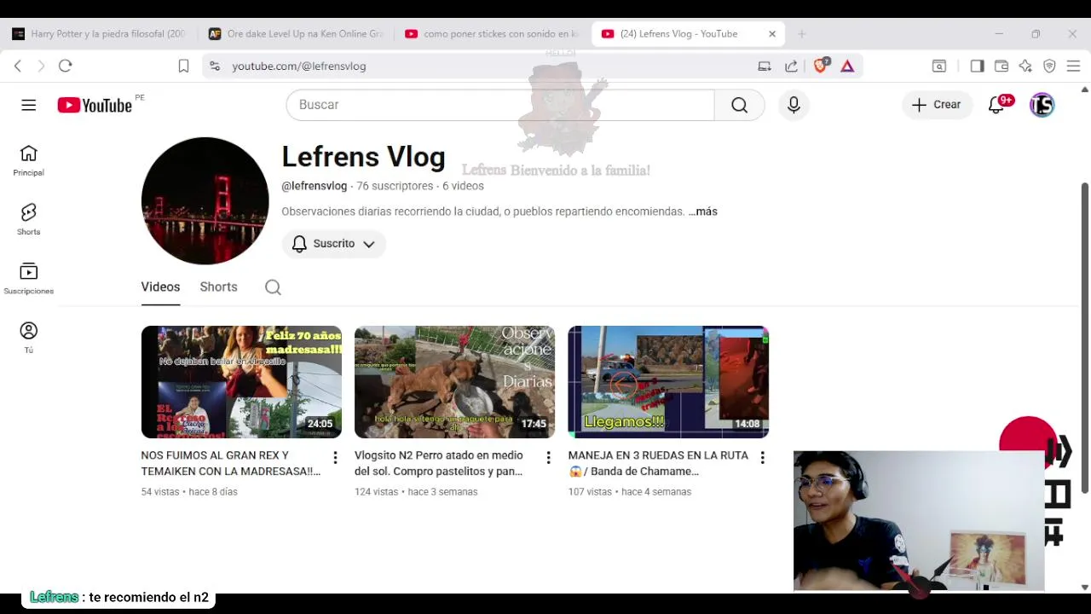
Task: Switch to como poner stickers browser tab
Action: [493, 34]
